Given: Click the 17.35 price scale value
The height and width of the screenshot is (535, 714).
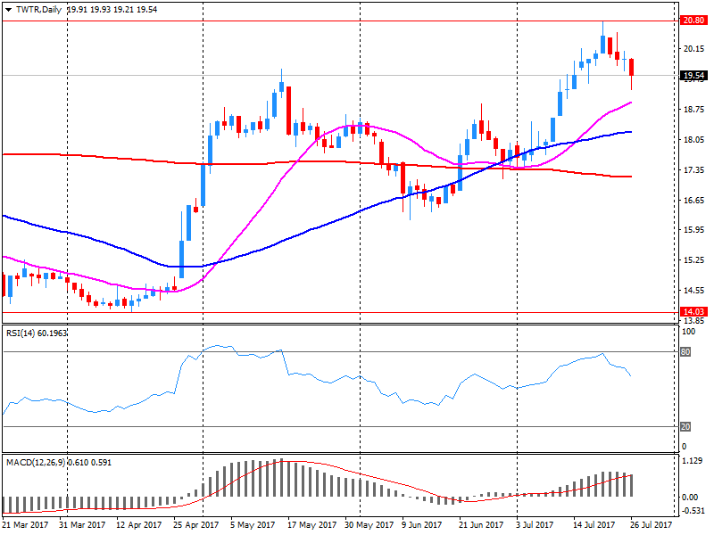Looking at the screenshot, I should (x=693, y=169).
